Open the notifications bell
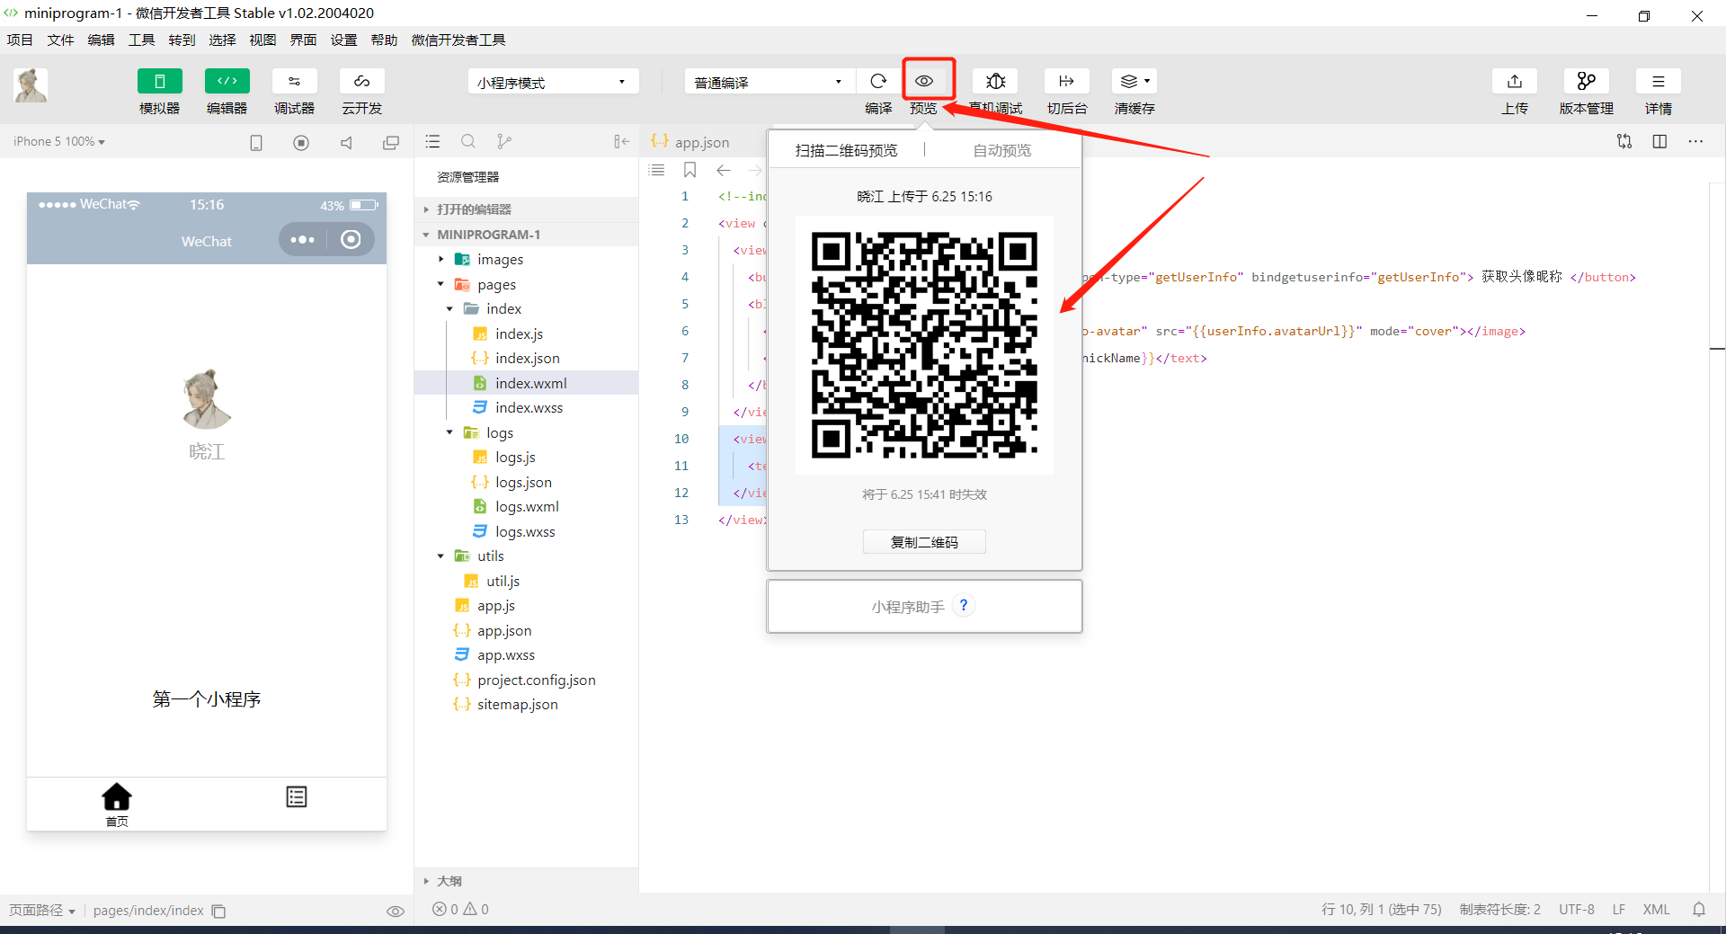1726x934 pixels. coord(1699,909)
